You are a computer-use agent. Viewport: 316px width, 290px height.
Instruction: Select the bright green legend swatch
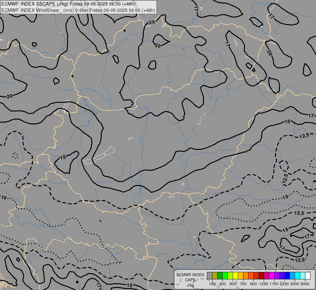pos(225,276)
